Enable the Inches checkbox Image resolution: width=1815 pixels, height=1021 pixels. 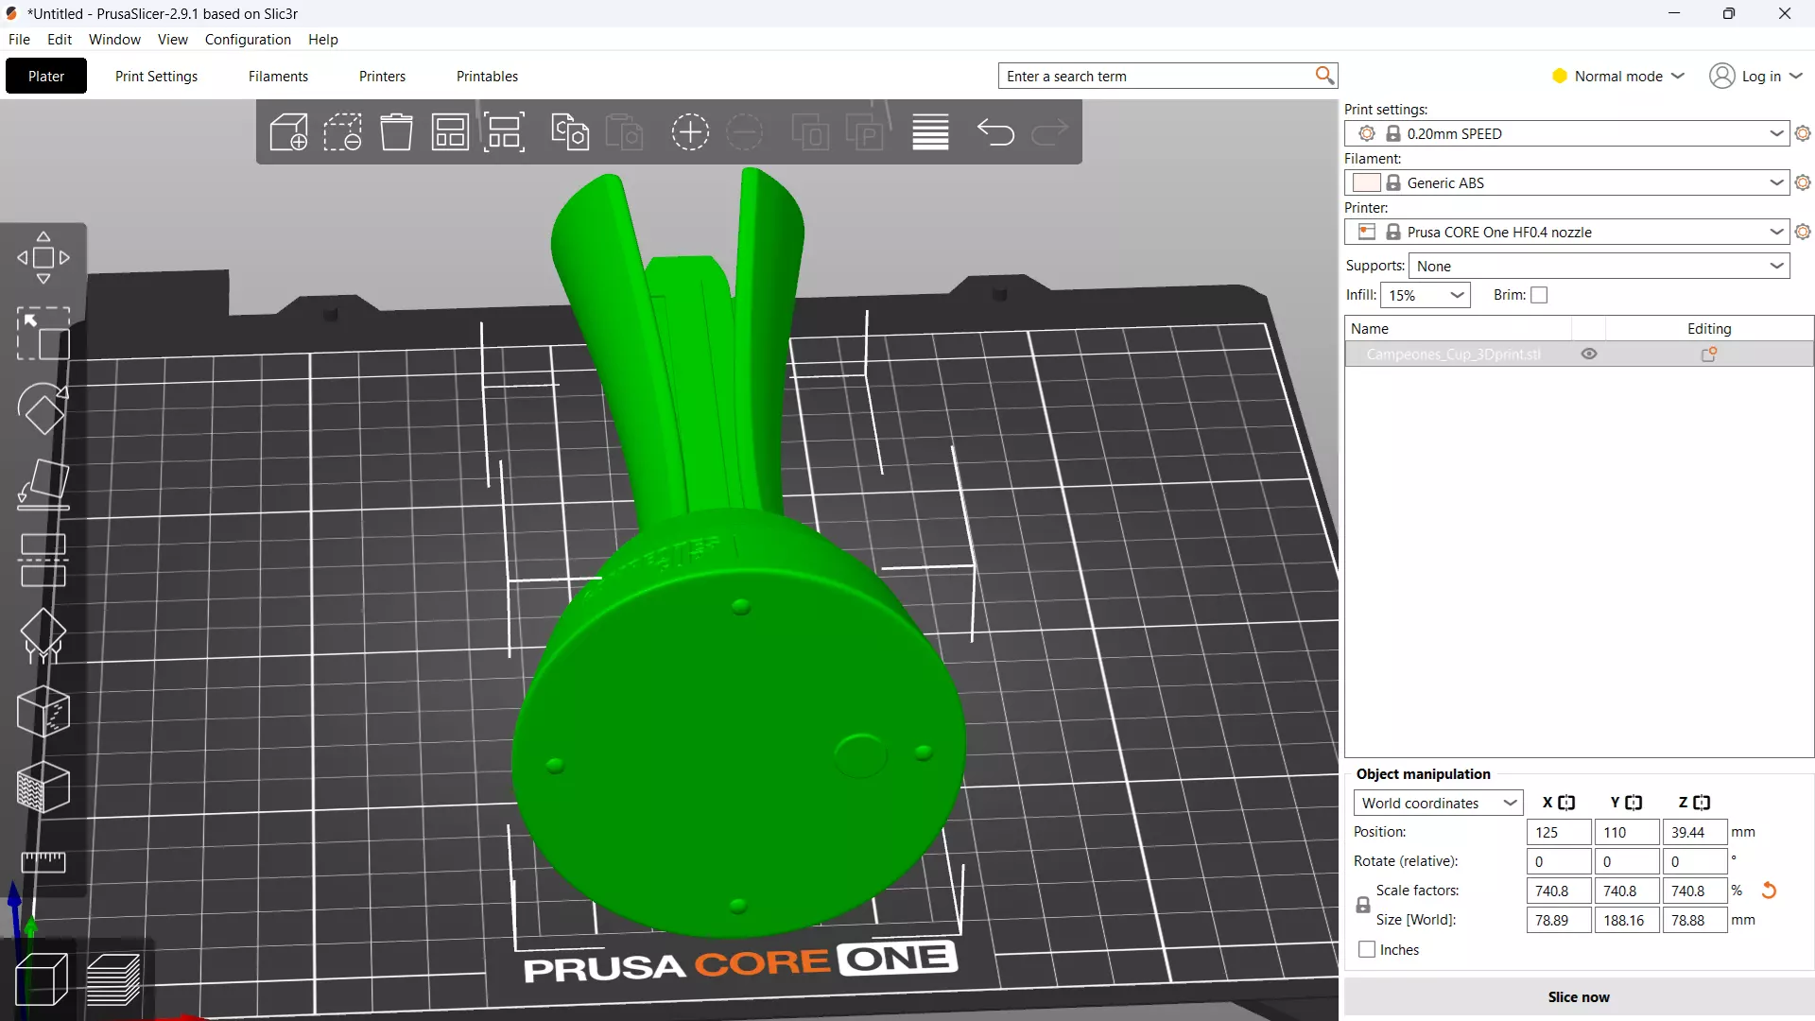pyautogui.click(x=1367, y=949)
